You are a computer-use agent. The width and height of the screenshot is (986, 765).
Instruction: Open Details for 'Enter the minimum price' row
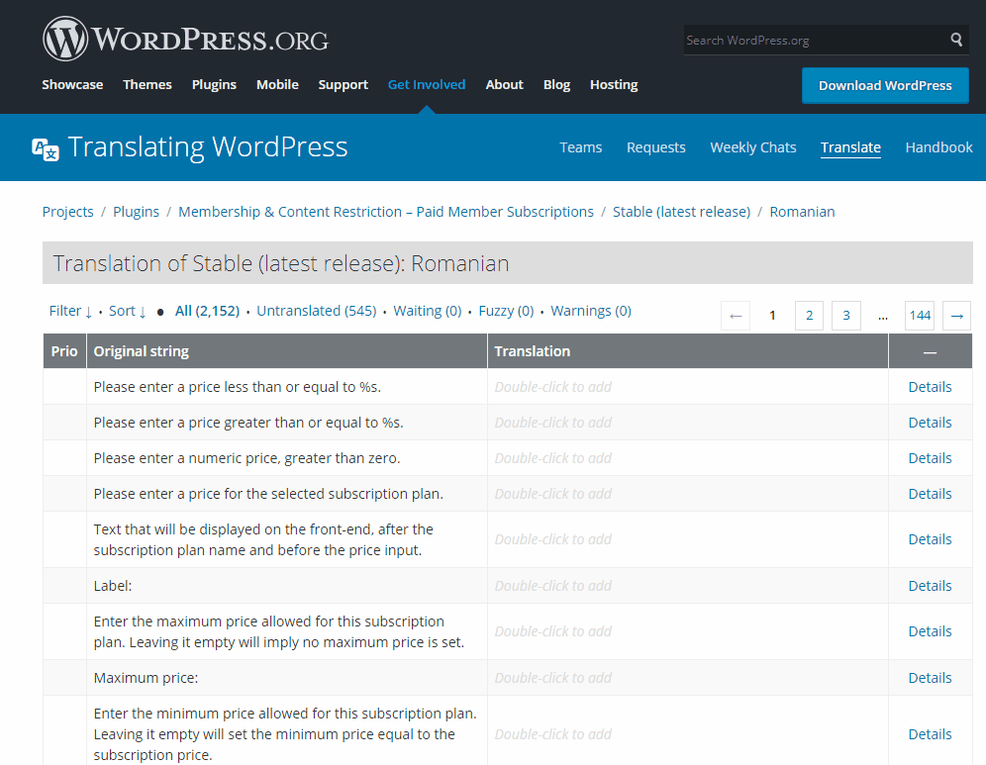tap(930, 735)
